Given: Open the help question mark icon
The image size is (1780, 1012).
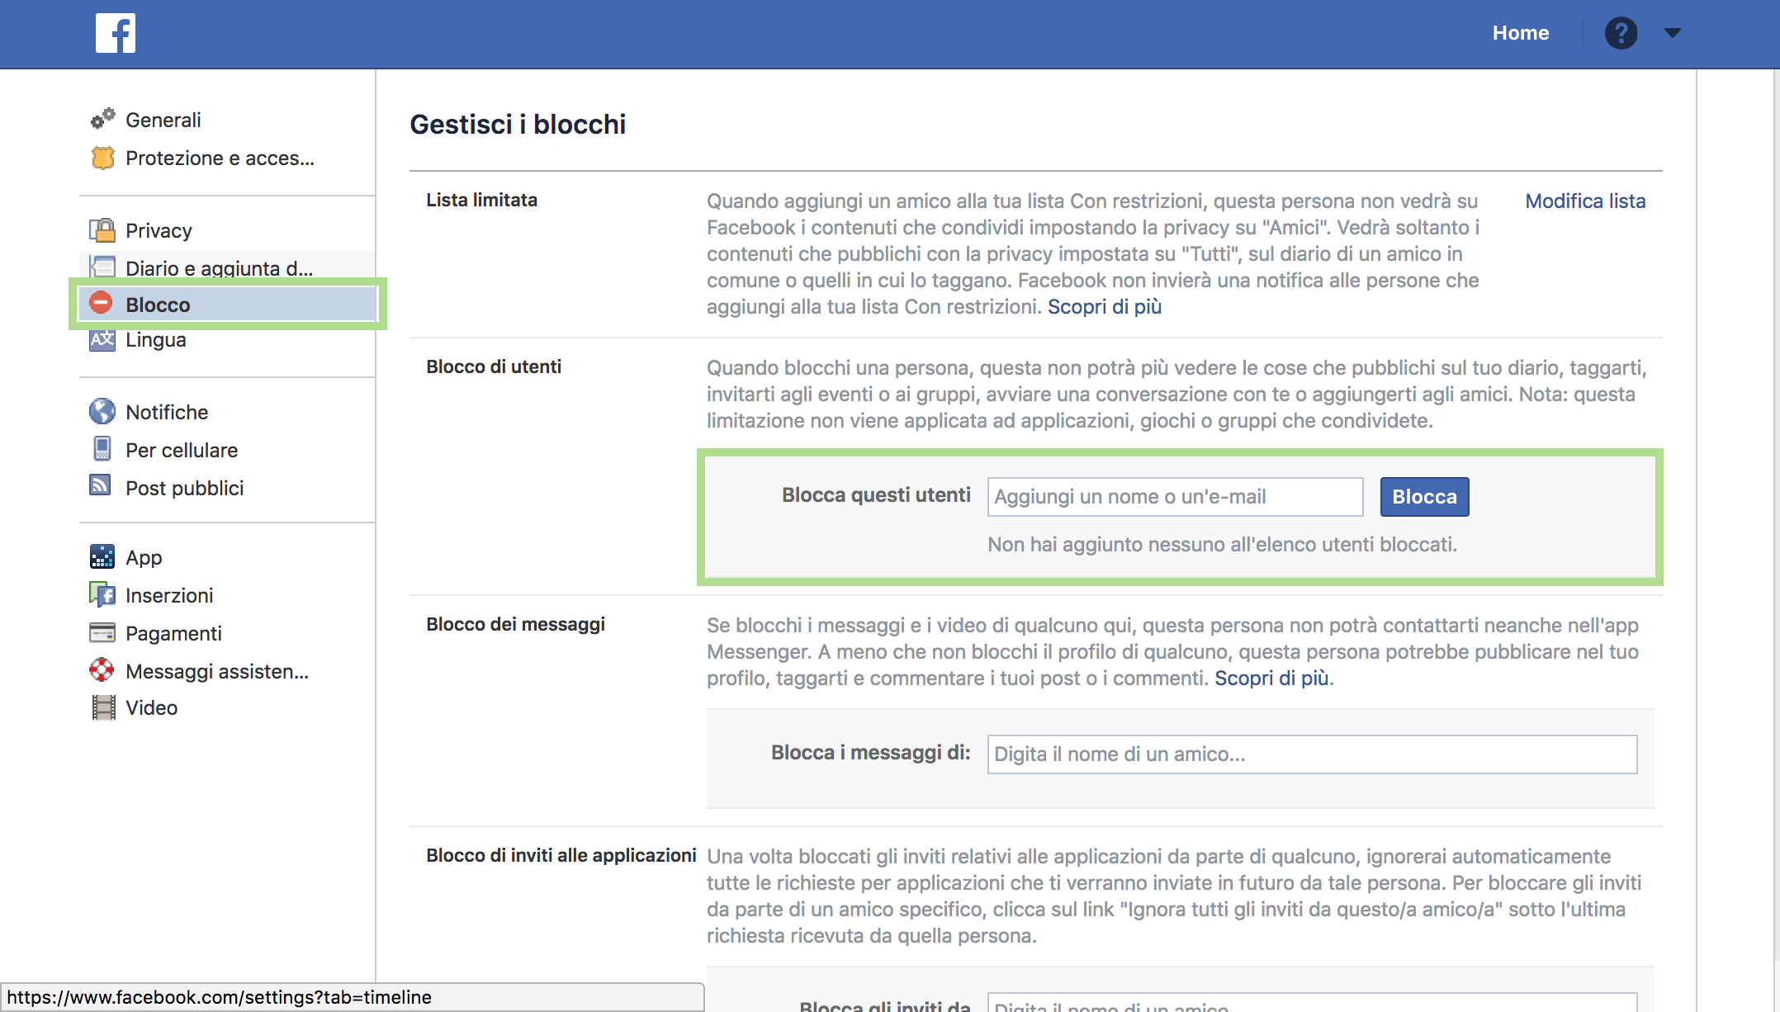Looking at the screenshot, I should point(1621,34).
